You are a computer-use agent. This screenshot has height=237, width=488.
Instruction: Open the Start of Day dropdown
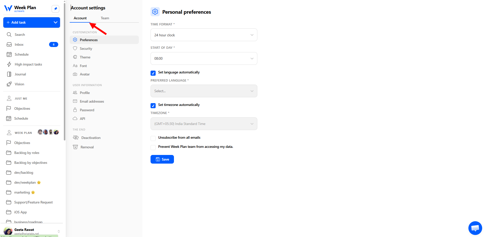[x=204, y=58]
